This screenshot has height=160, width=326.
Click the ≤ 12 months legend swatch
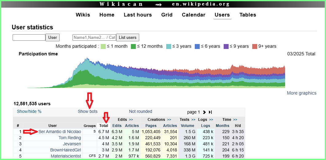[x=133, y=47]
